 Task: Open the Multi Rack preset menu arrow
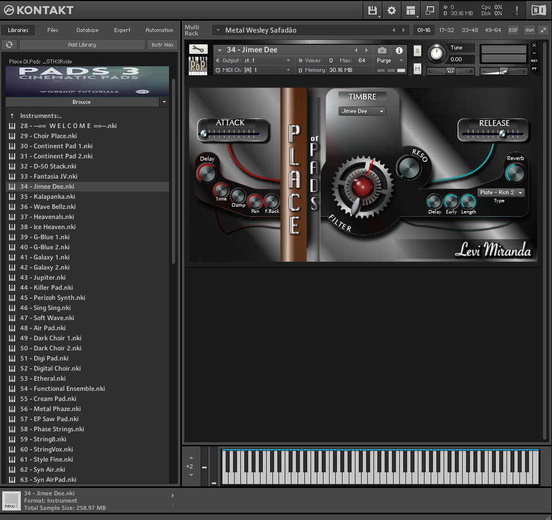tap(218, 30)
